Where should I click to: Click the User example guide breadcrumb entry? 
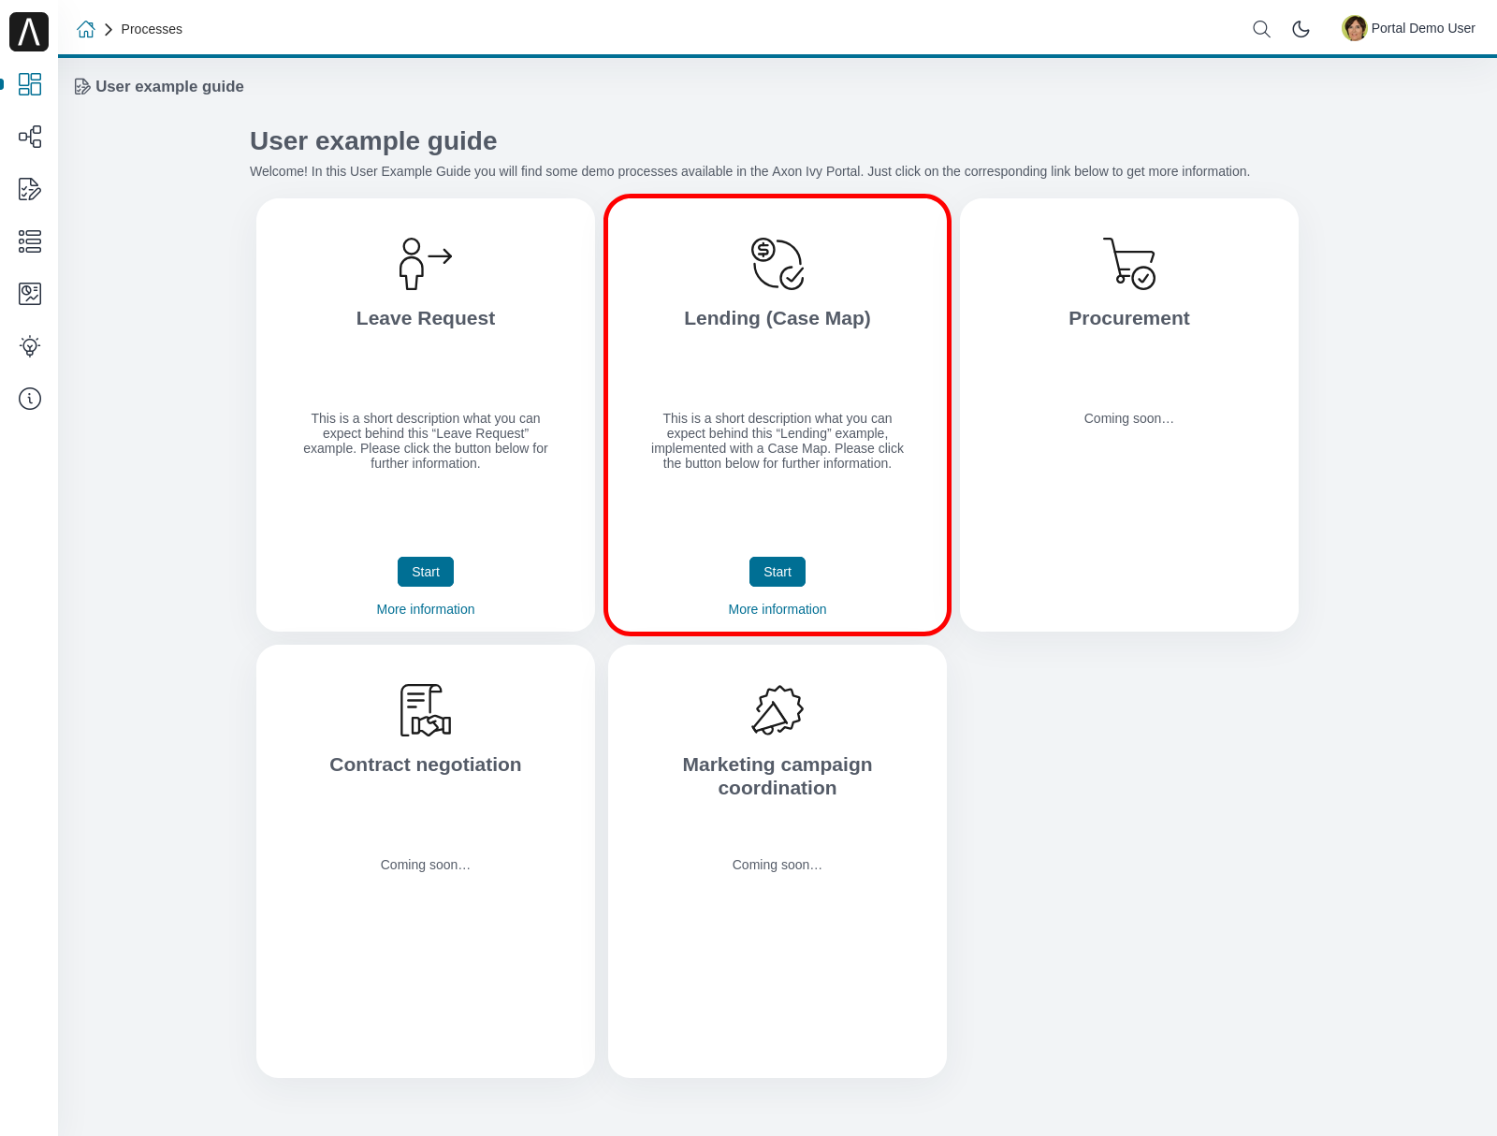(x=169, y=86)
